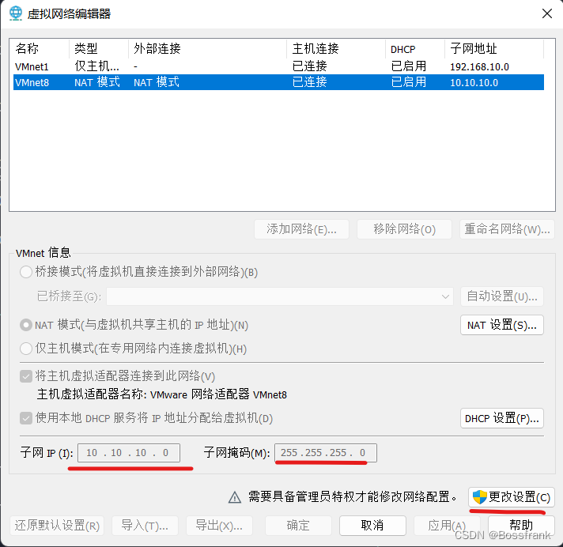Click the 导入(T)... button

(145, 526)
